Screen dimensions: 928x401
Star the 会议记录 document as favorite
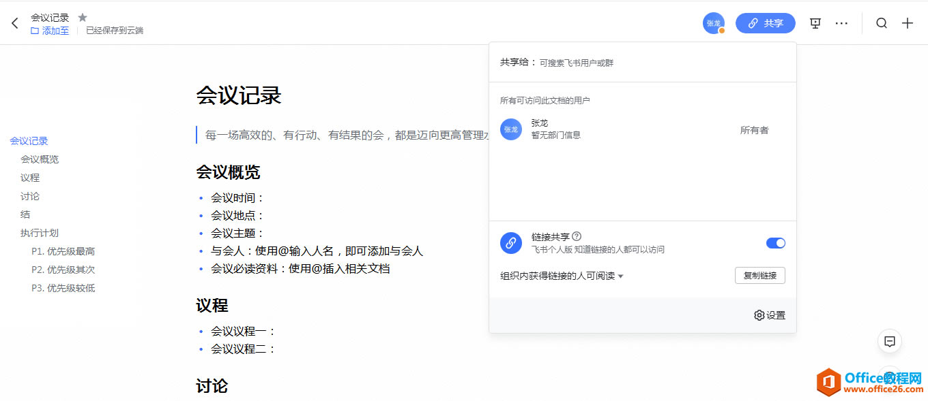[83, 17]
